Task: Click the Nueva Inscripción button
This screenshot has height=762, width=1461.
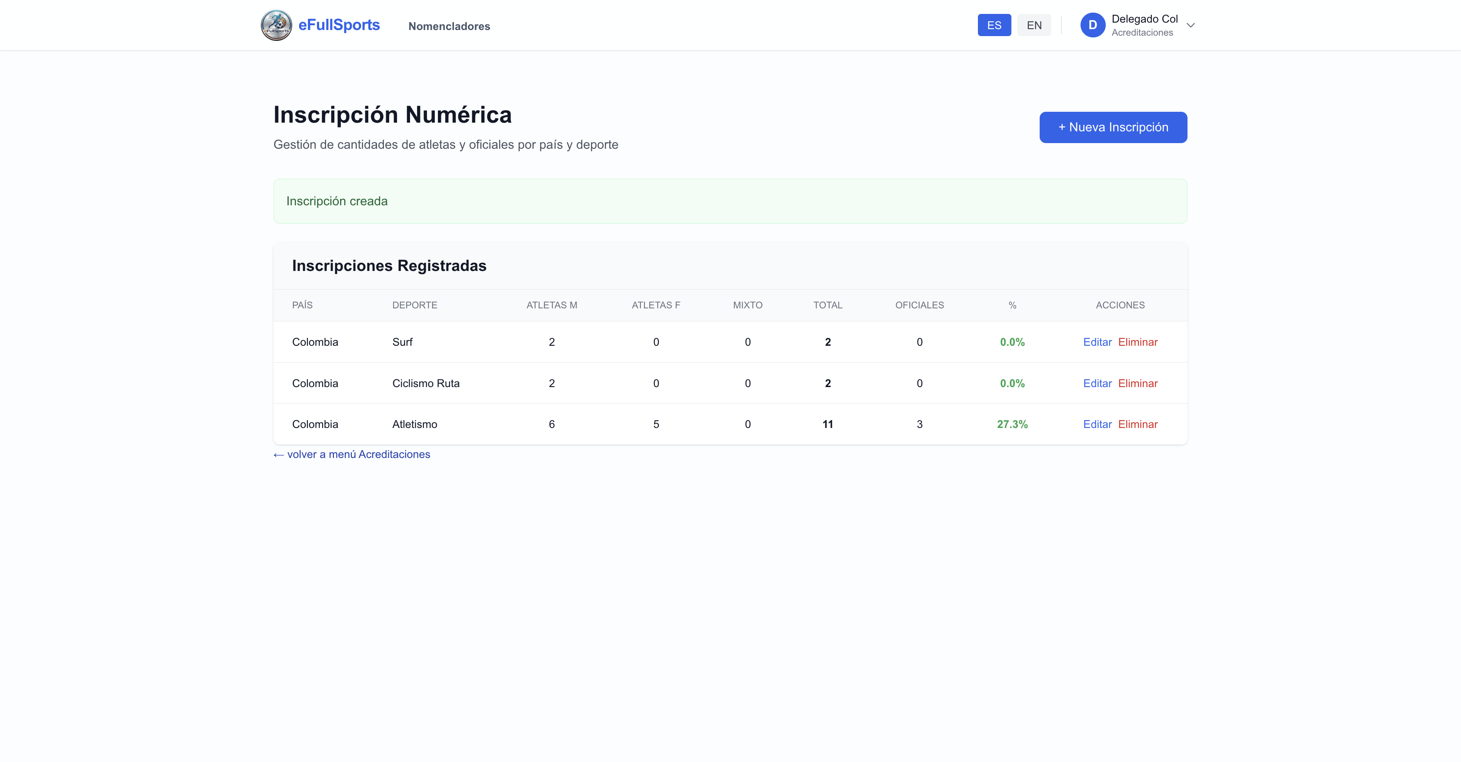Action: tap(1113, 127)
